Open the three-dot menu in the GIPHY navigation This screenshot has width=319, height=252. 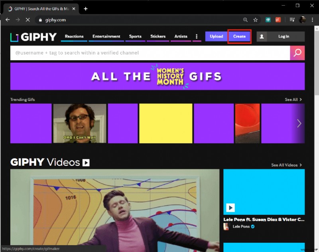[196, 36]
